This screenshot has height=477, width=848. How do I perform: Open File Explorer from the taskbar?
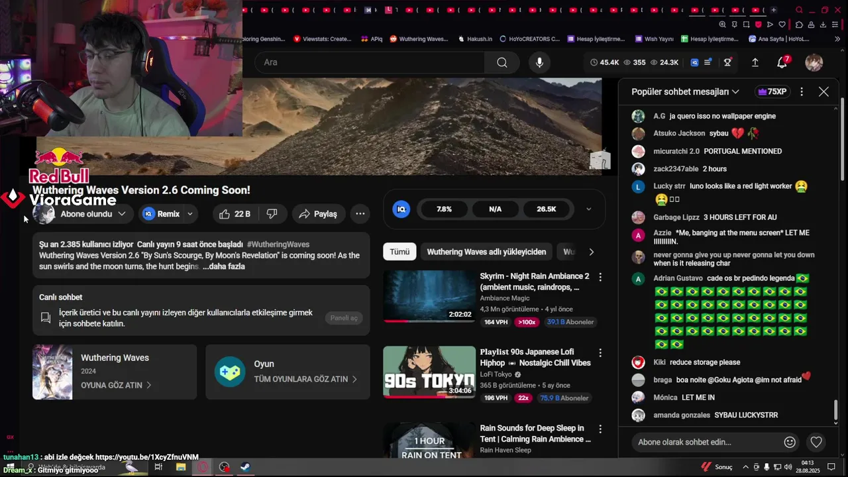coord(180,467)
